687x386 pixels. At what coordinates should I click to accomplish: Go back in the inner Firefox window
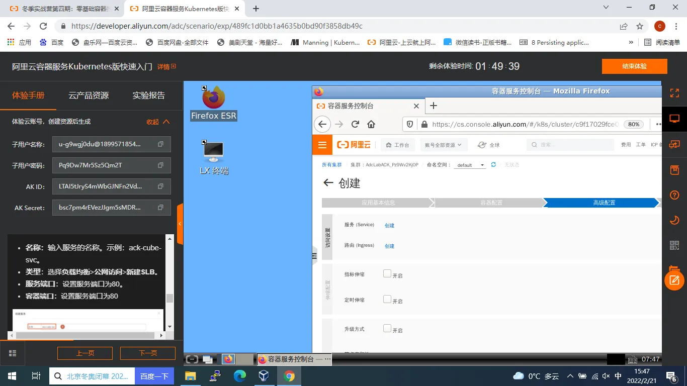(322, 124)
